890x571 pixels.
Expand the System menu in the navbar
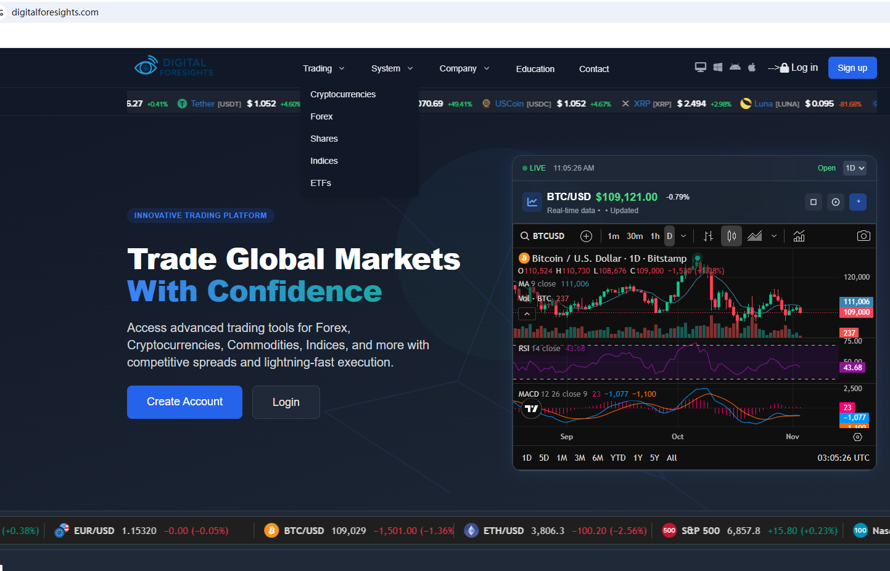click(392, 68)
